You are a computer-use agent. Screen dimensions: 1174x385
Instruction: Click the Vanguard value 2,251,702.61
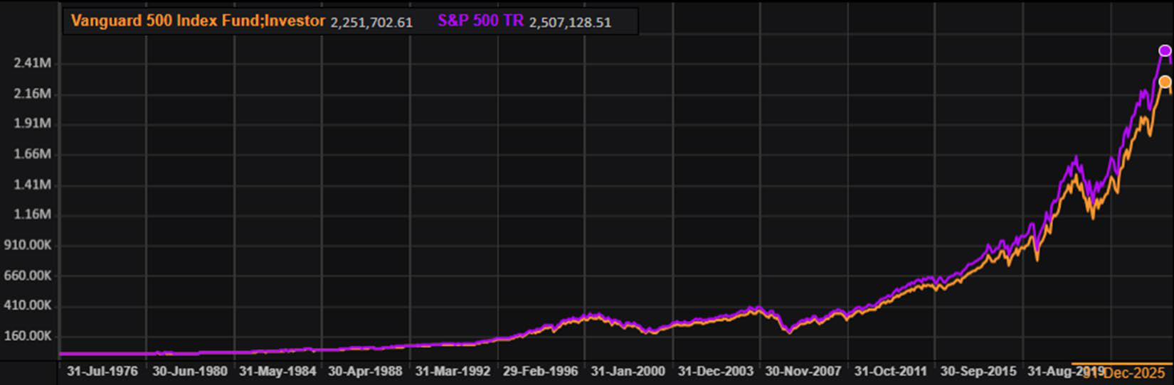tap(371, 22)
